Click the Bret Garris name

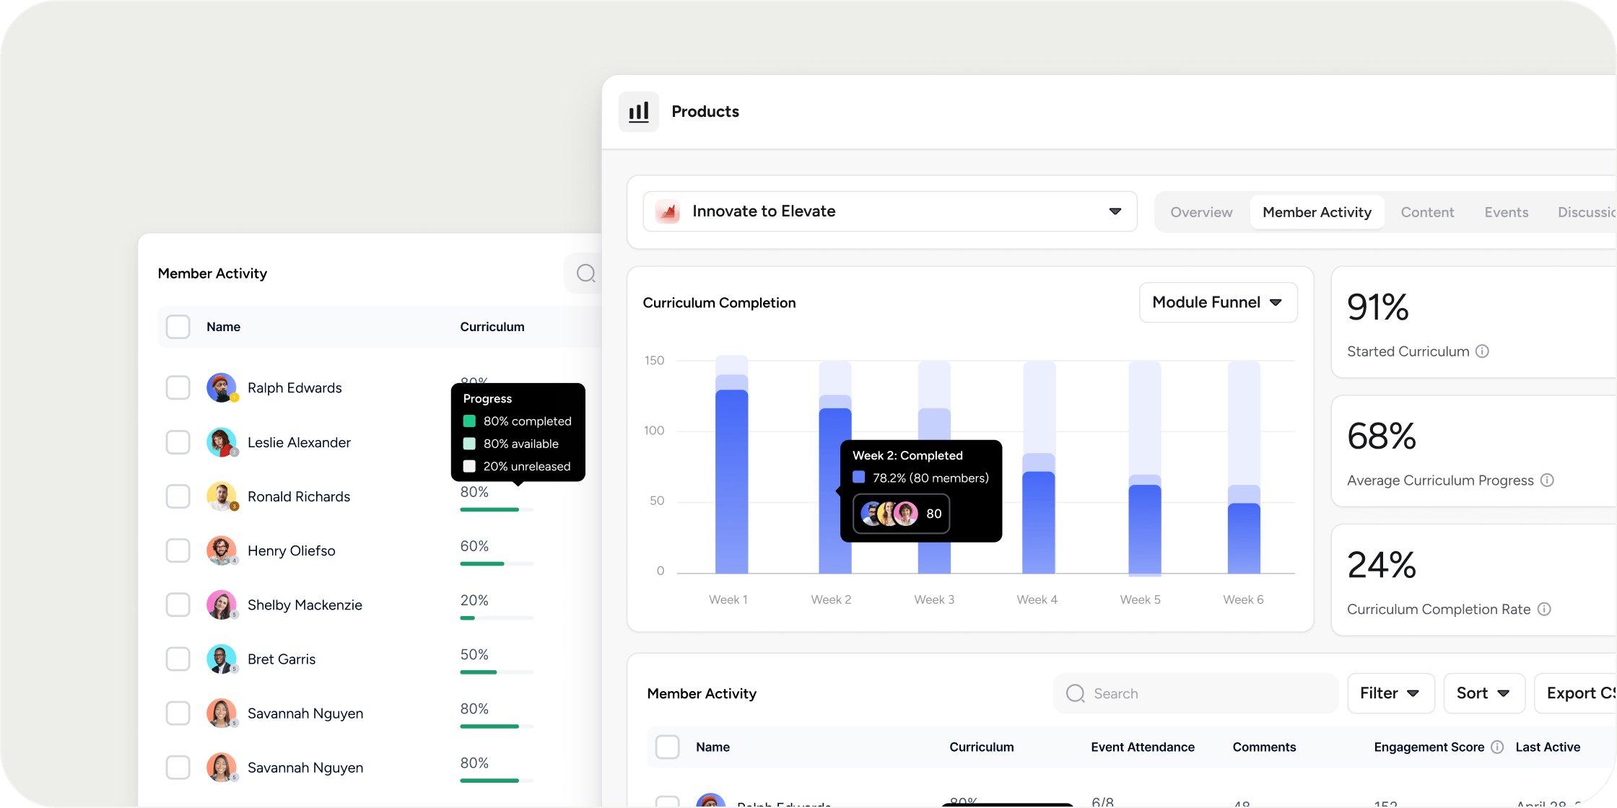click(x=282, y=659)
